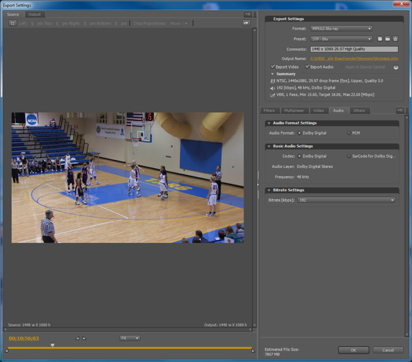412x362 pixels.
Task: Select the crop tool icon
Action: (x=13, y=24)
